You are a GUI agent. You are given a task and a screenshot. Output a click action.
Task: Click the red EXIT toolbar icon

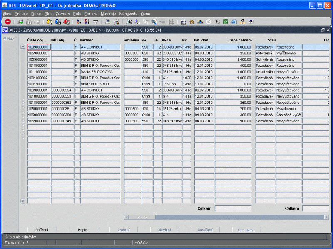coord(7,22)
